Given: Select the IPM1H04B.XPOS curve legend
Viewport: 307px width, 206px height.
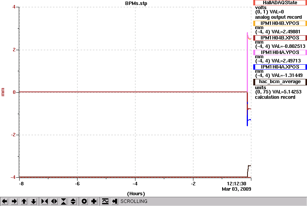Looking at the screenshot, I should pos(280,38).
